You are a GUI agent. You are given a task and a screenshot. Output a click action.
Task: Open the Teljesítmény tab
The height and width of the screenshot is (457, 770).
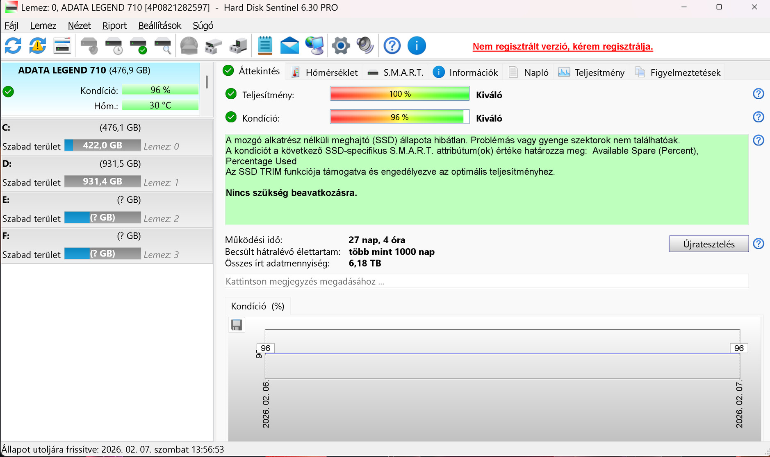coord(591,72)
